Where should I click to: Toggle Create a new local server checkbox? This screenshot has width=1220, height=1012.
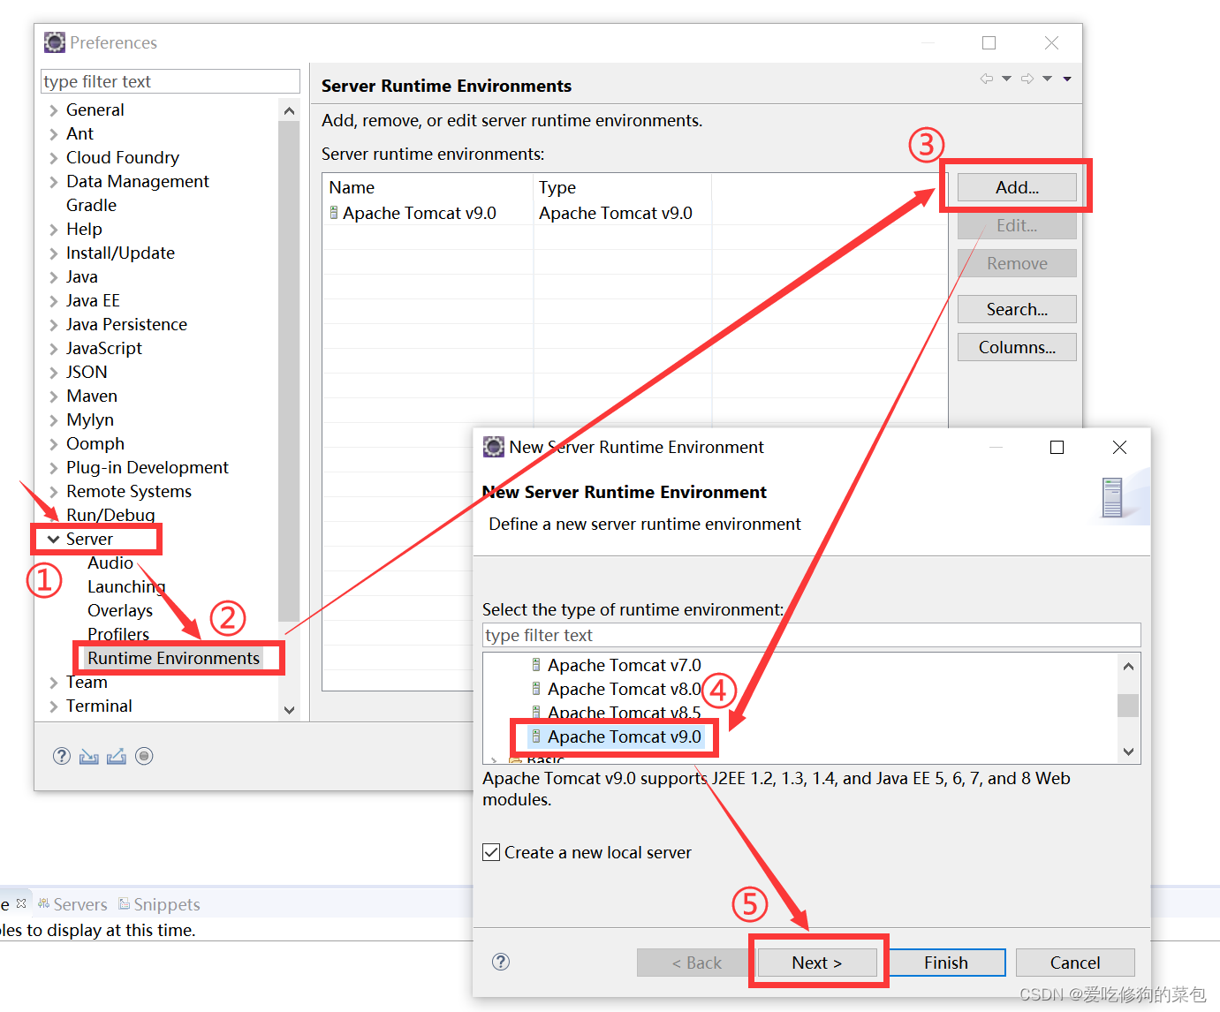pyautogui.click(x=492, y=852)
